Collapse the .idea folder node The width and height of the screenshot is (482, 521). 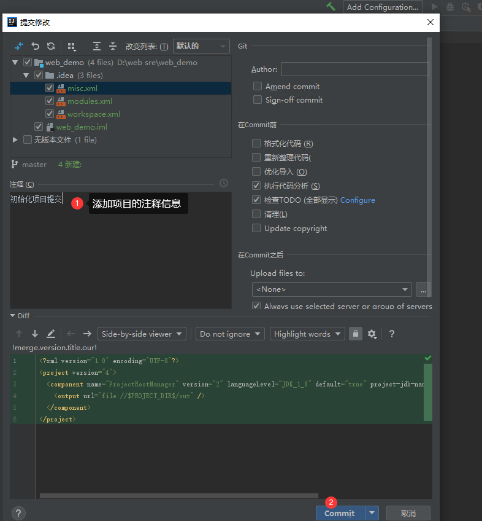(26, 76)
